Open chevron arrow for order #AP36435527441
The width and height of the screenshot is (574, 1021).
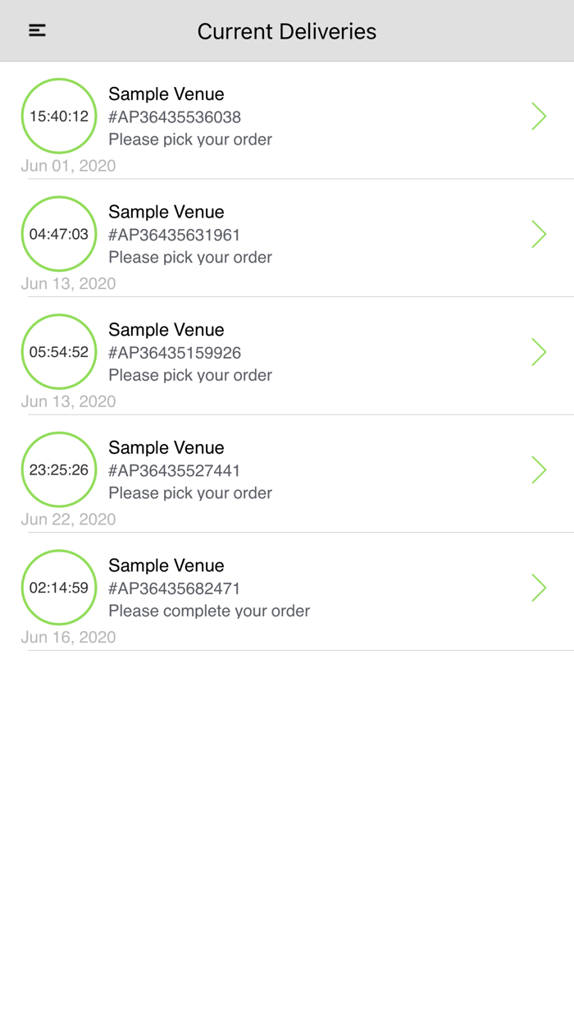(539, 469)
